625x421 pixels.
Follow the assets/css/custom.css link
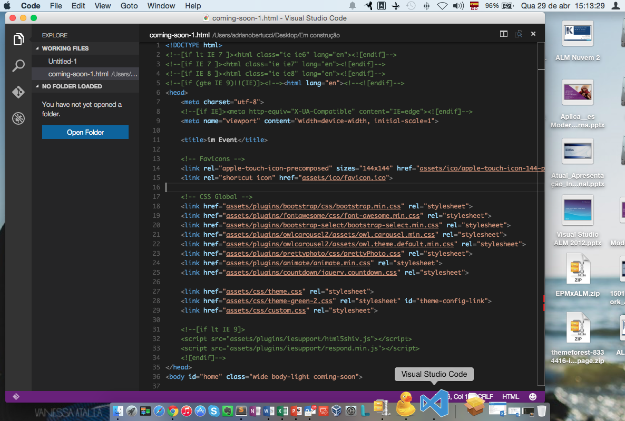[x=266, y=310]
